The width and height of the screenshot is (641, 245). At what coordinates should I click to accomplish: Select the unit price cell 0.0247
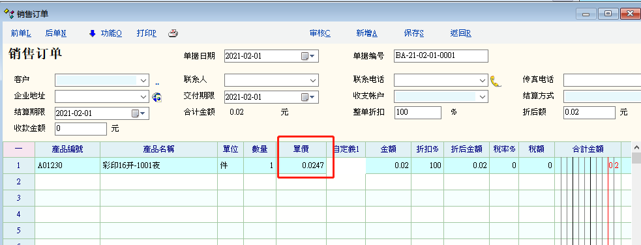tap(301, 166)
